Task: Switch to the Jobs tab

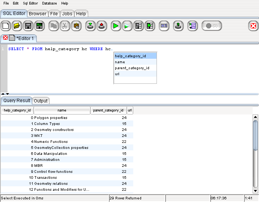Action: 67,14
